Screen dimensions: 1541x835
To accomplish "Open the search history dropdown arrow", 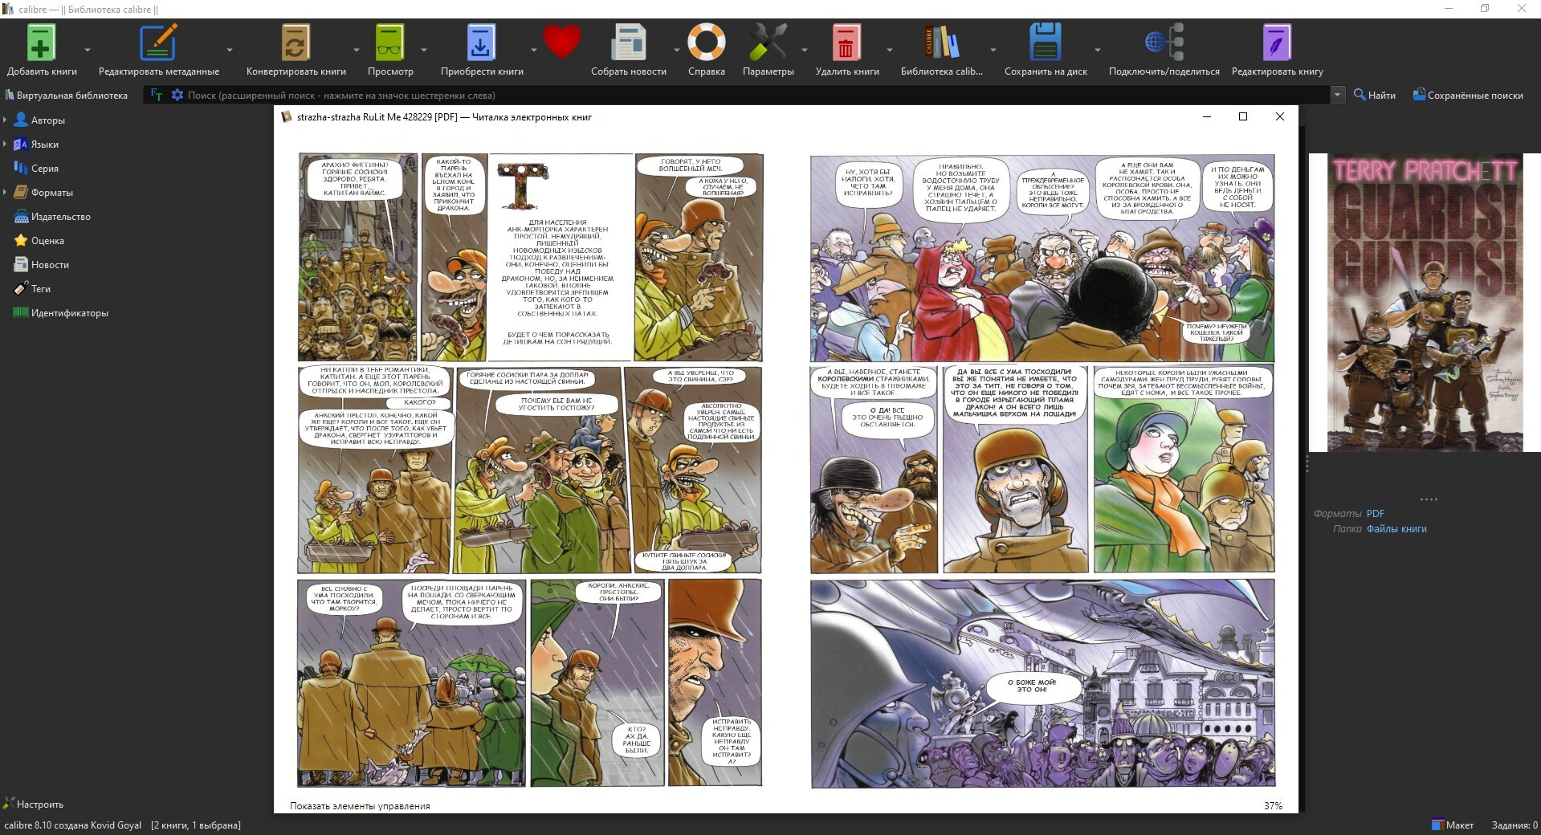I will coord(1337,95).
